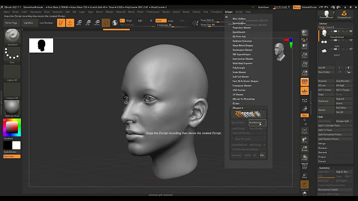Screen dimensions: 358x201
Task: Open Decimation Master in the Zplugin list
Action: click(242, 50)
